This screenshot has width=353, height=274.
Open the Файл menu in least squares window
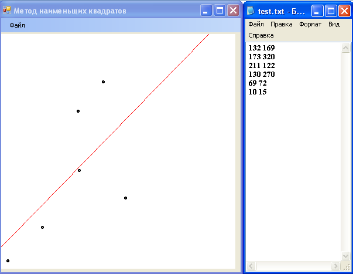[17, 25]
